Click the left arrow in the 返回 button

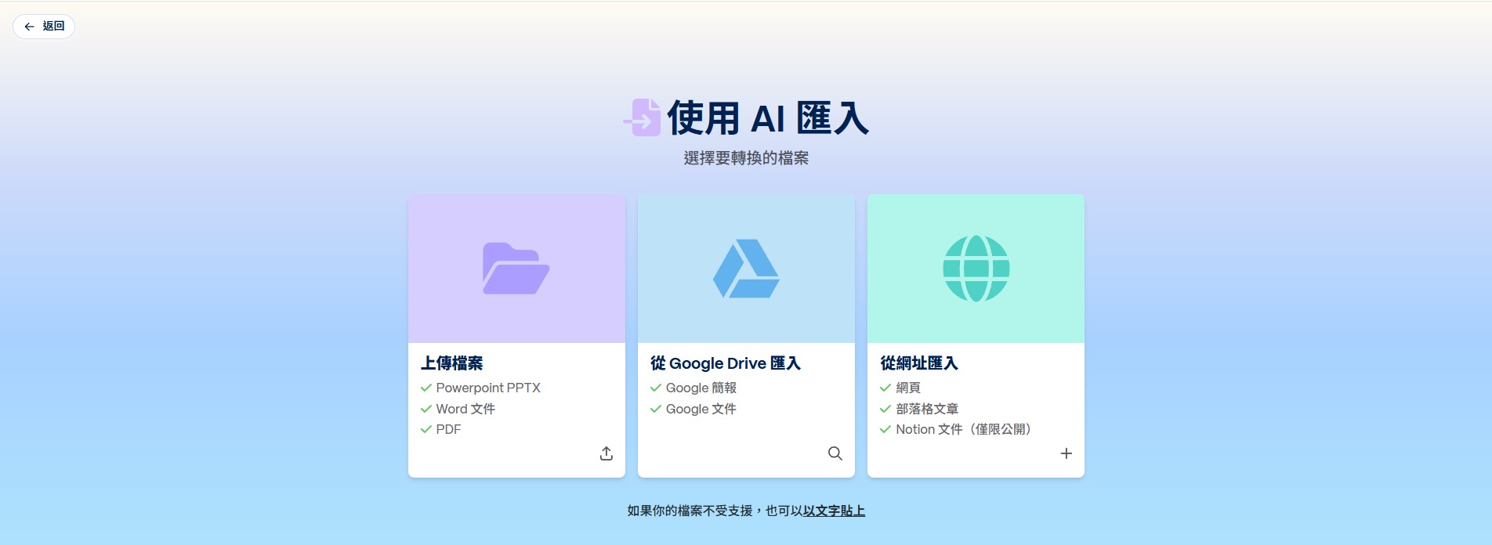click(29, 27)
